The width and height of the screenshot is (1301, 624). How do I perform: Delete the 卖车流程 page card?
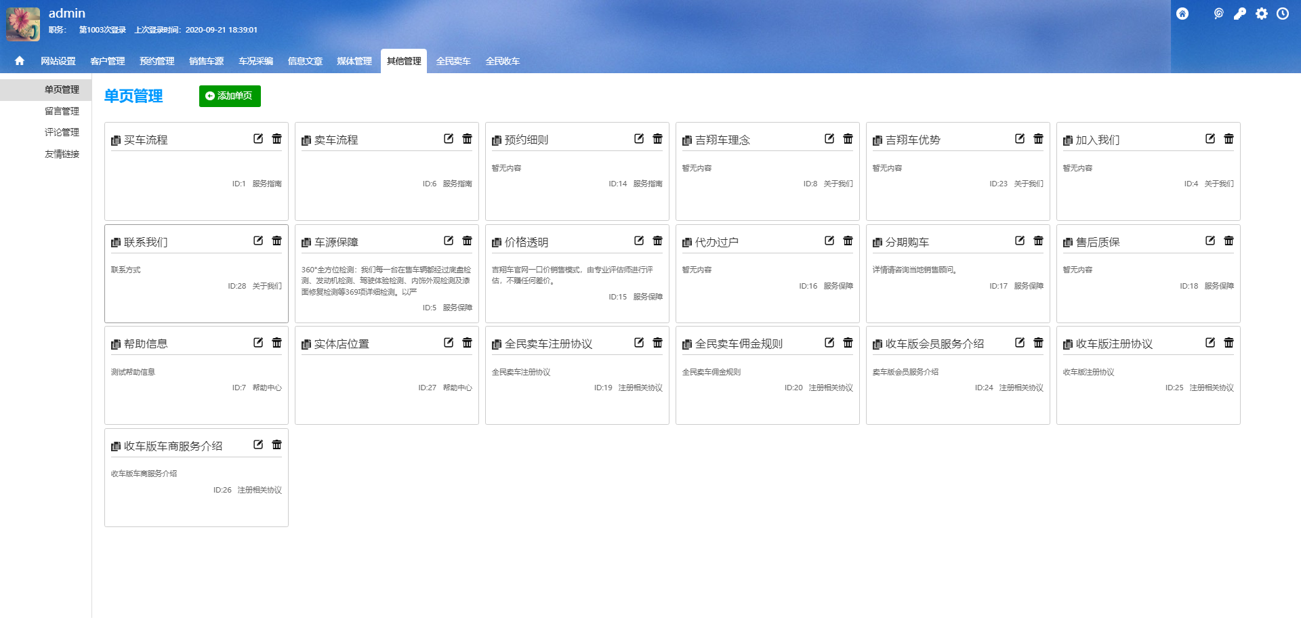pyautogui.click(x=467, y=139)
